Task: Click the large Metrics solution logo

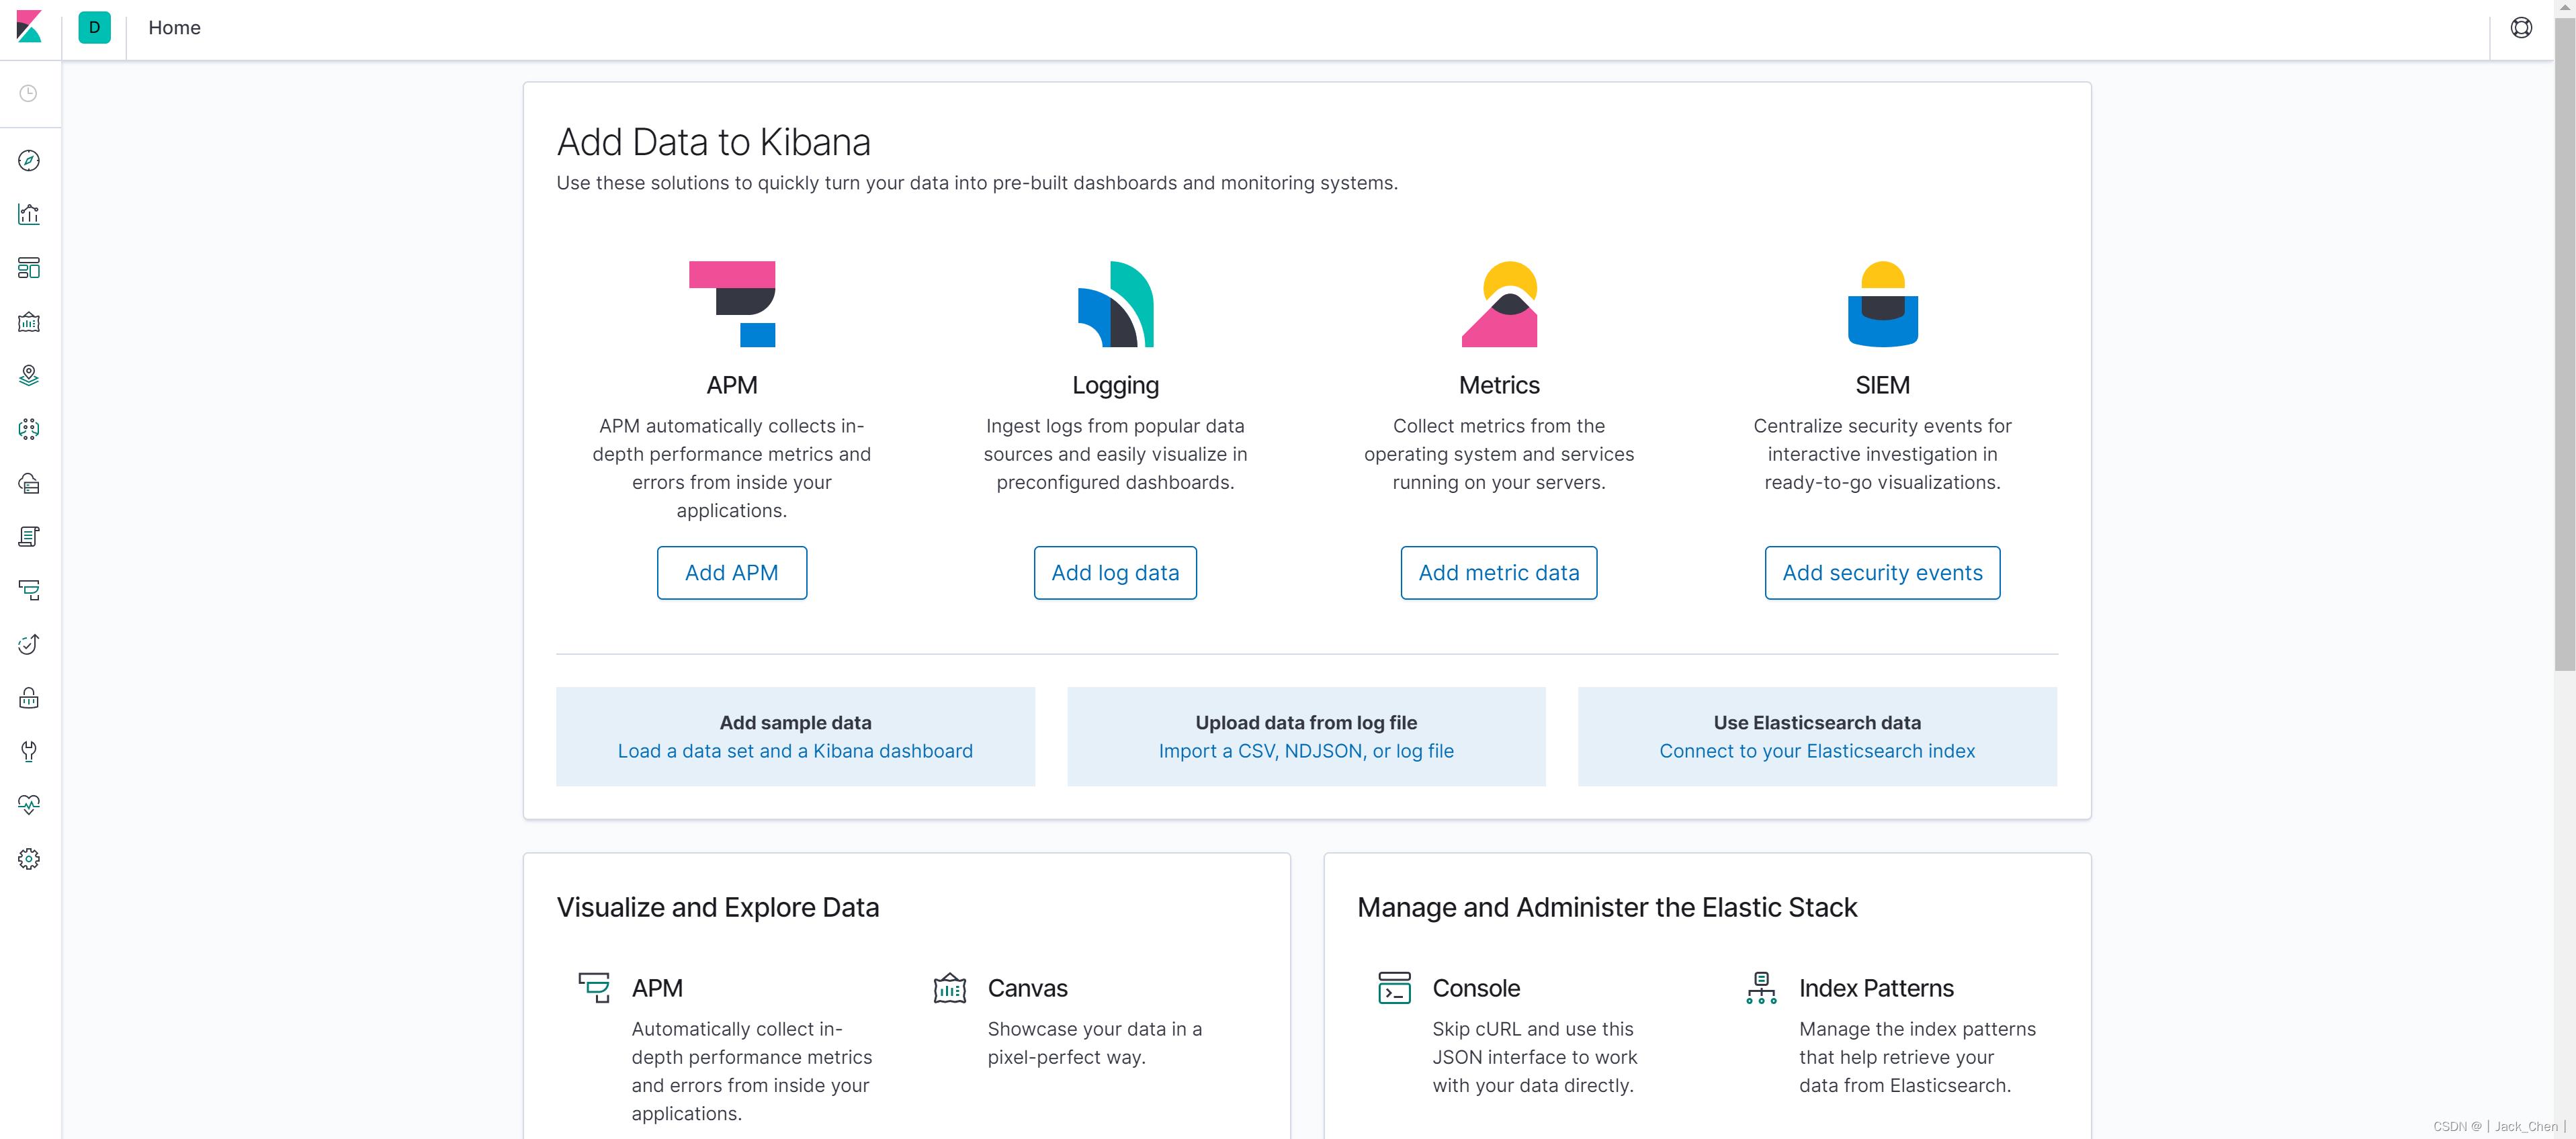Action: point(1499,304)
